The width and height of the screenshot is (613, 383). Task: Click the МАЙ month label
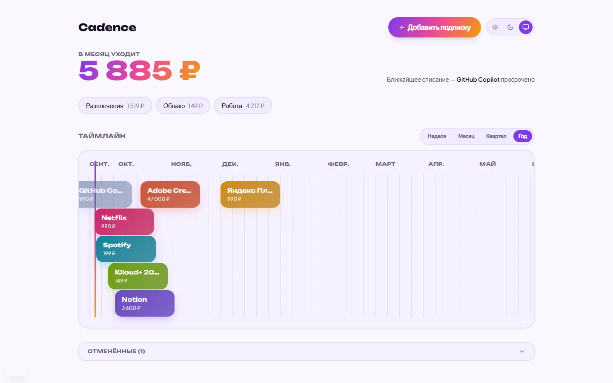pyautogui.click(x=487, y=164)
